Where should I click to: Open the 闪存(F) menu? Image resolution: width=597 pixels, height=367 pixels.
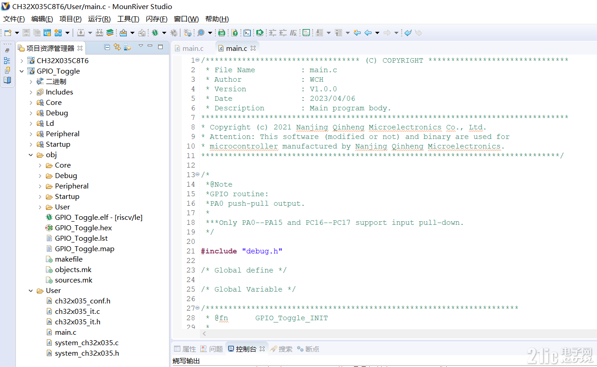coord(156,19)
